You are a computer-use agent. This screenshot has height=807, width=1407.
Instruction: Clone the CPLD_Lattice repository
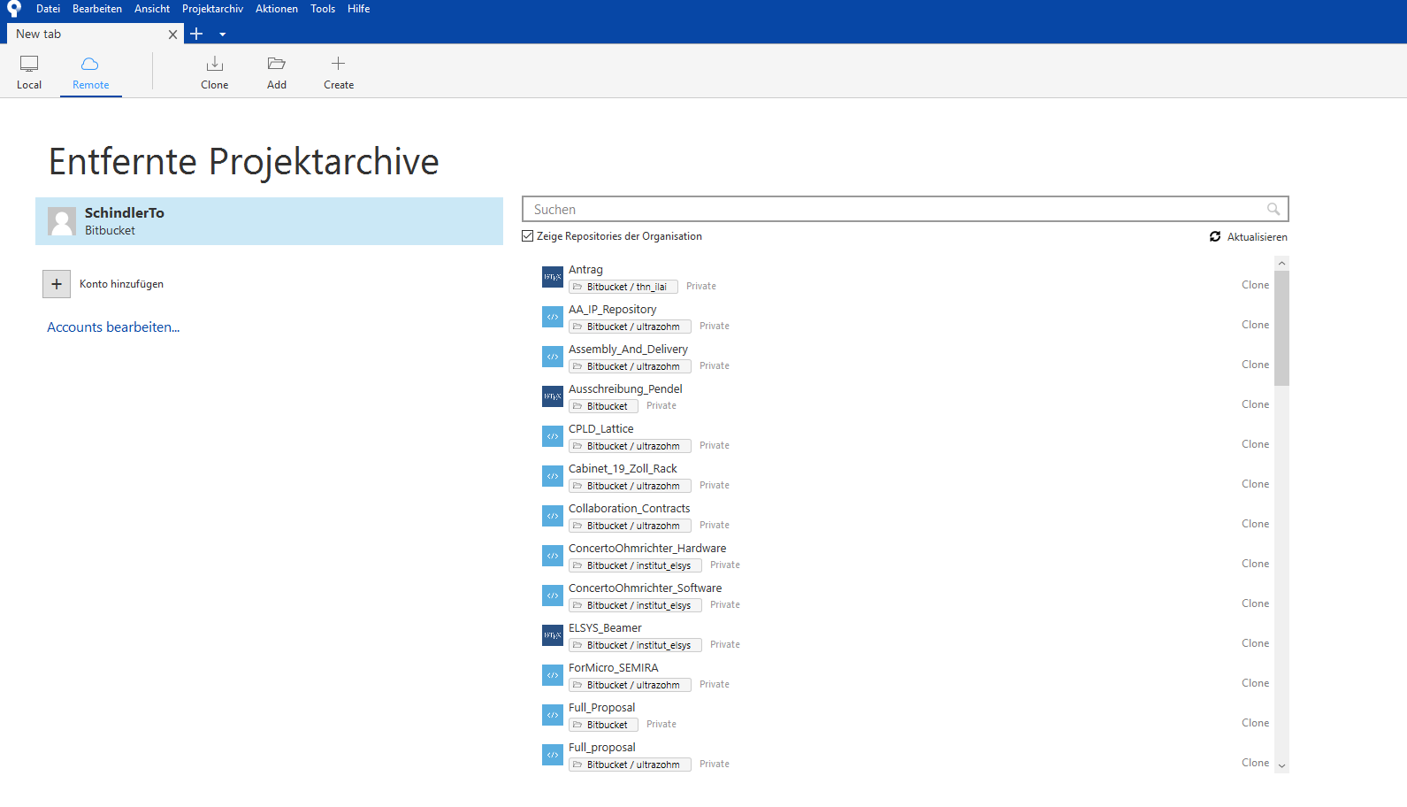pos(1255,444)
